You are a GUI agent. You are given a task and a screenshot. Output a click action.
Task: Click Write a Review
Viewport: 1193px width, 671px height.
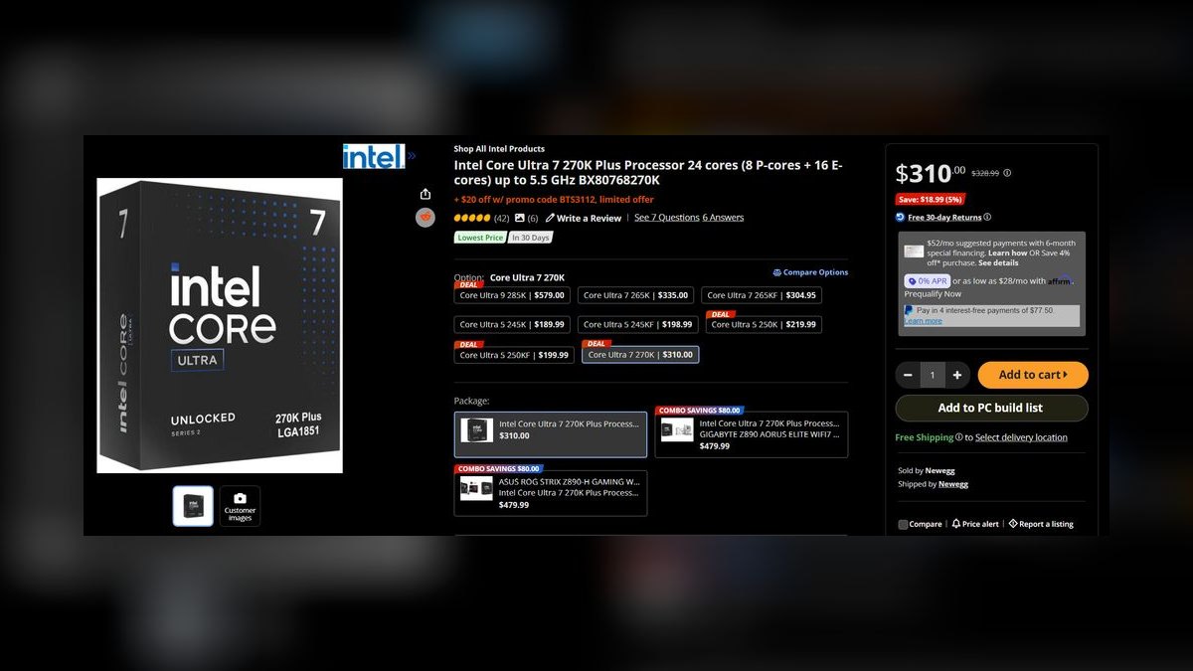(584, 218)
